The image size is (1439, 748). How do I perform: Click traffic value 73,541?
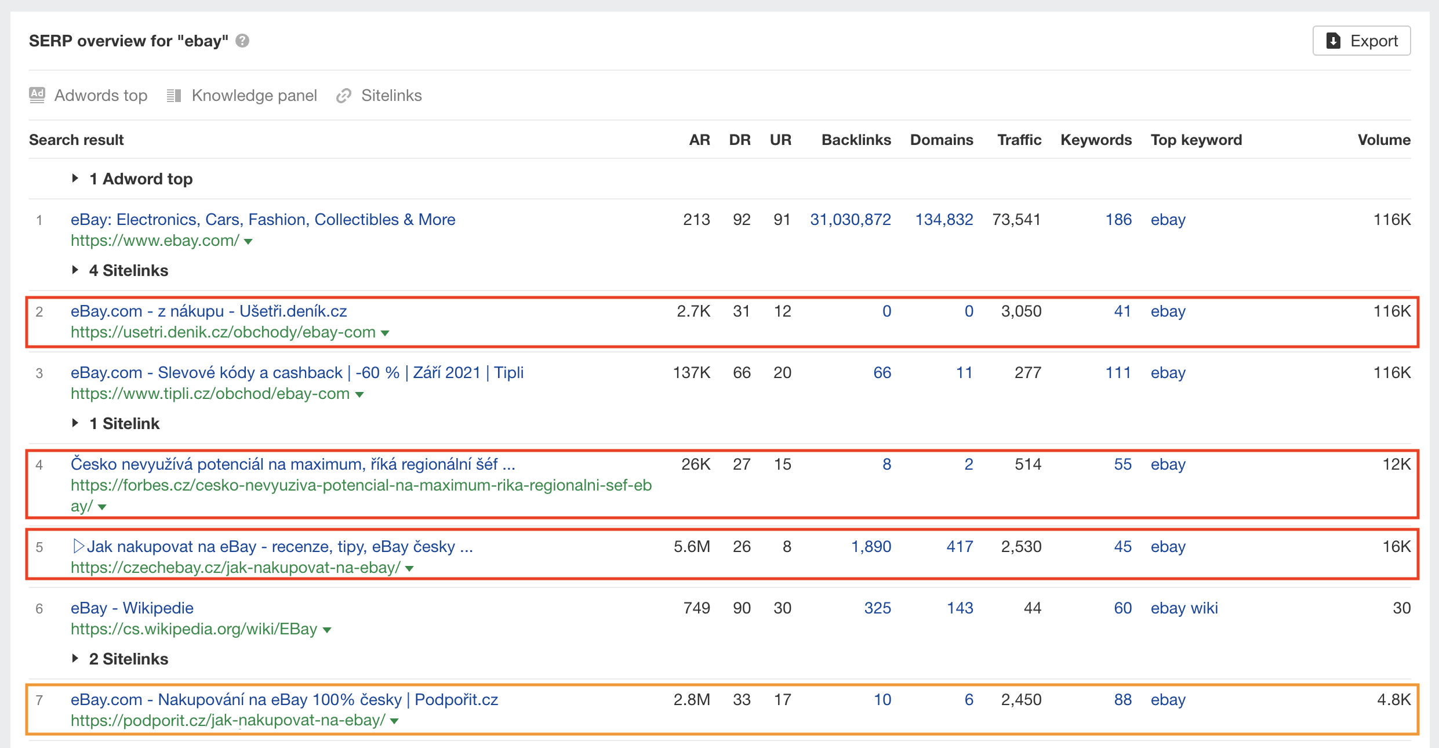coord(1017,219)
